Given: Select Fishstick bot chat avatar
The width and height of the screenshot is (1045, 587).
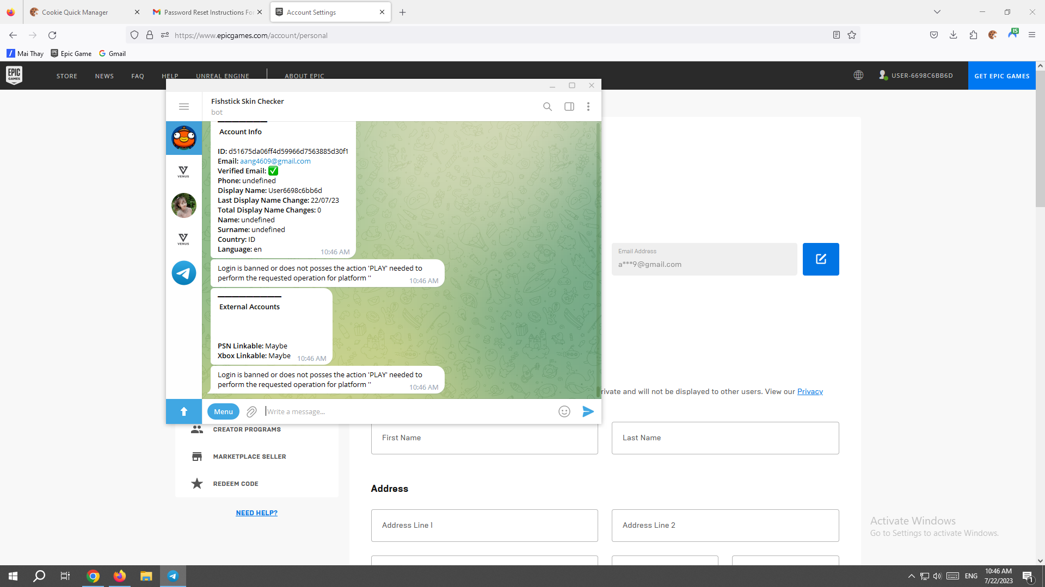Looking at the screenshot, I should [184, 138].
